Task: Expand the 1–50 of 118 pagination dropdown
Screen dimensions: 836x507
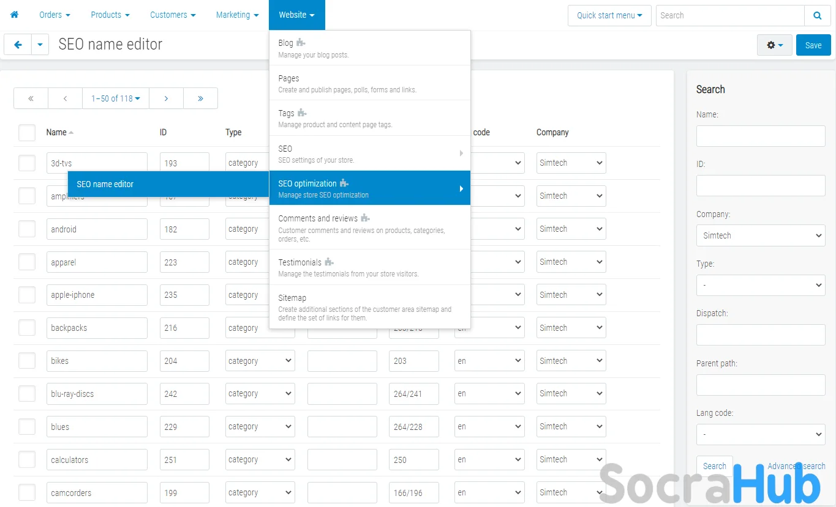Action: (116, 98)
